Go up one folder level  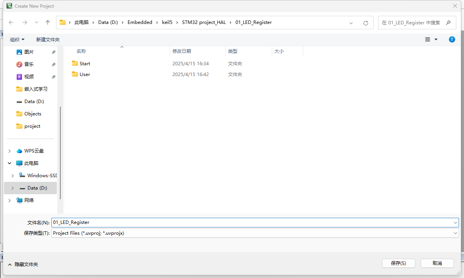(48, 22)
